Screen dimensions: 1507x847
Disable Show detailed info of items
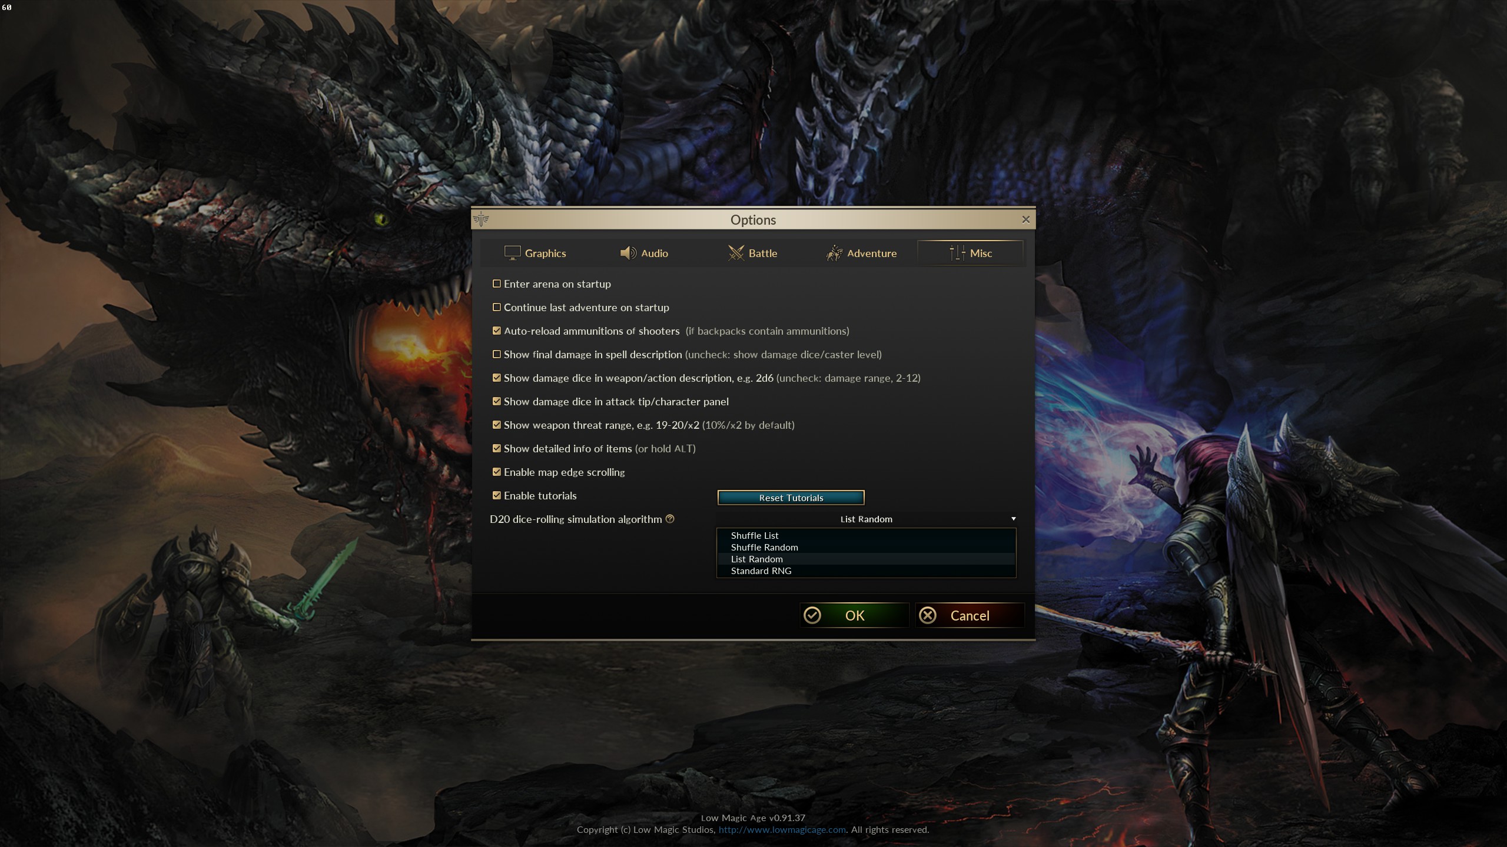(x=497, y=448)
